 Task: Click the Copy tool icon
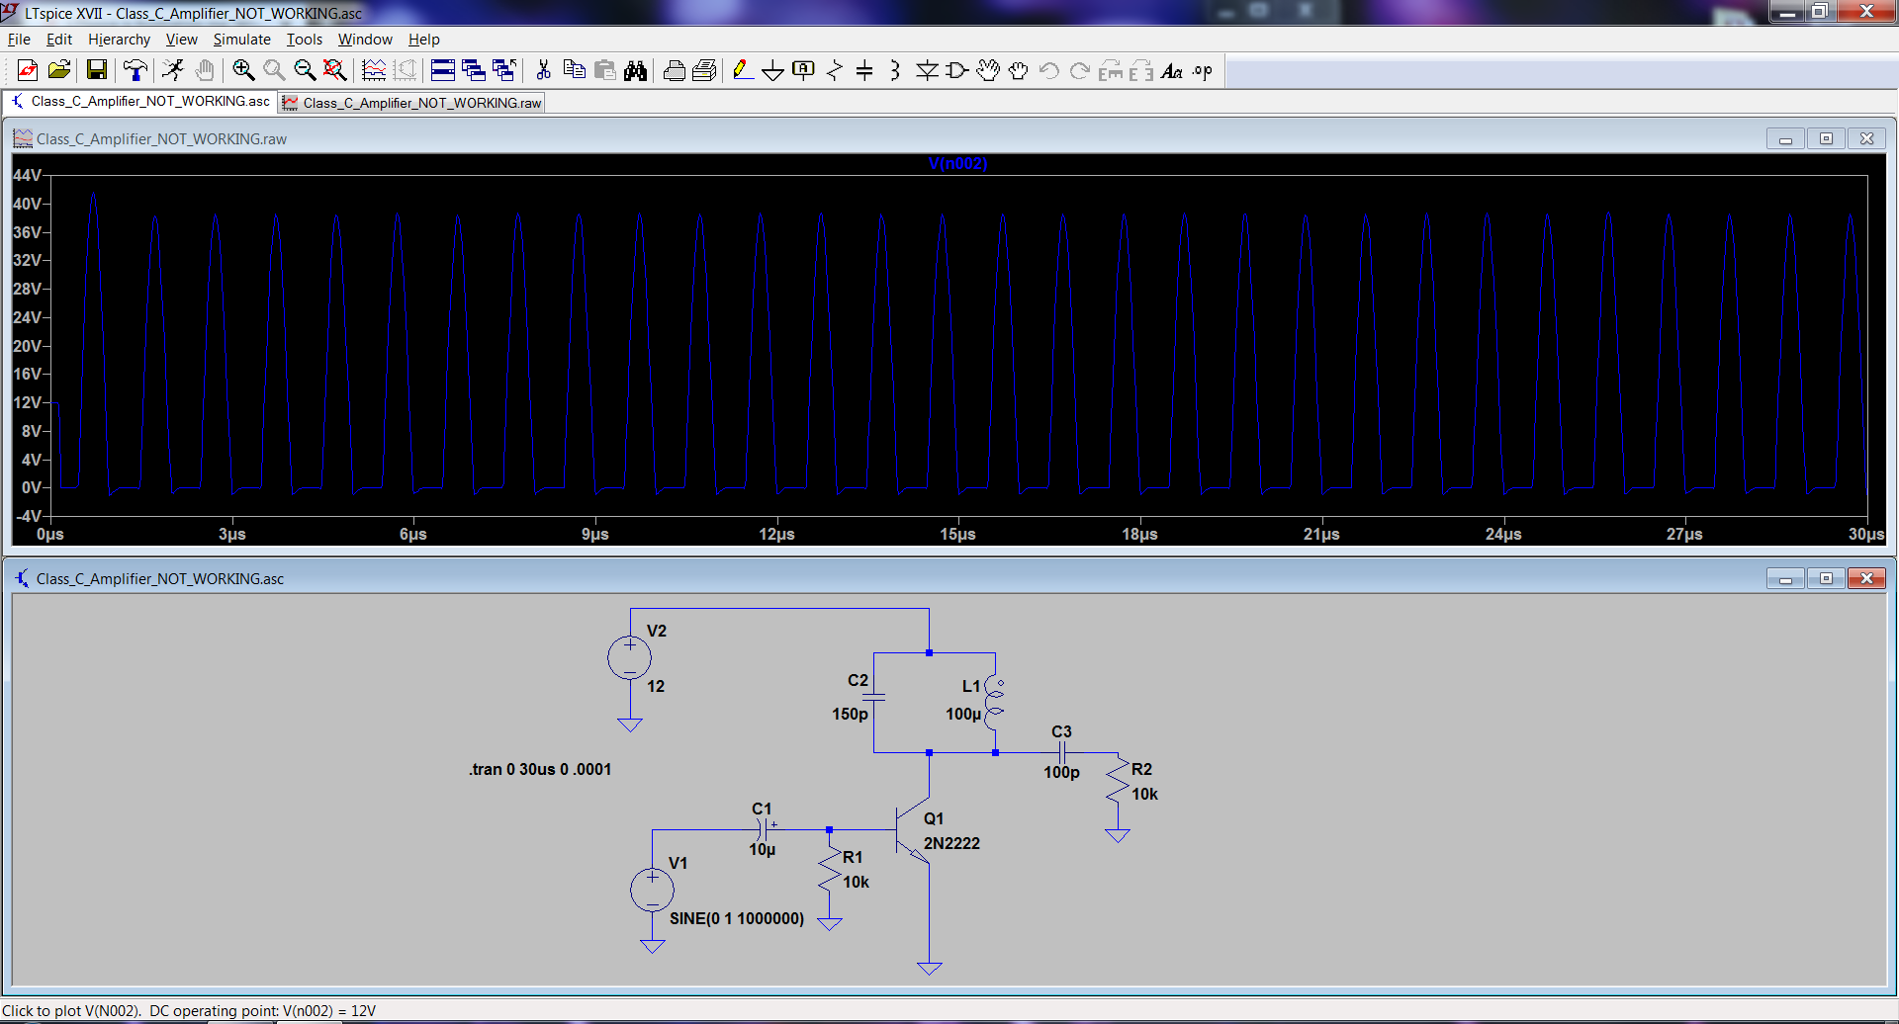pyautogui.click(x=574, y=70)
